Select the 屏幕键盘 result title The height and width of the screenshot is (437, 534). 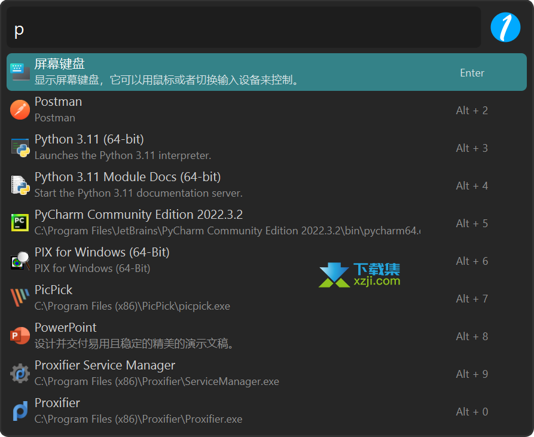[60, 64]
